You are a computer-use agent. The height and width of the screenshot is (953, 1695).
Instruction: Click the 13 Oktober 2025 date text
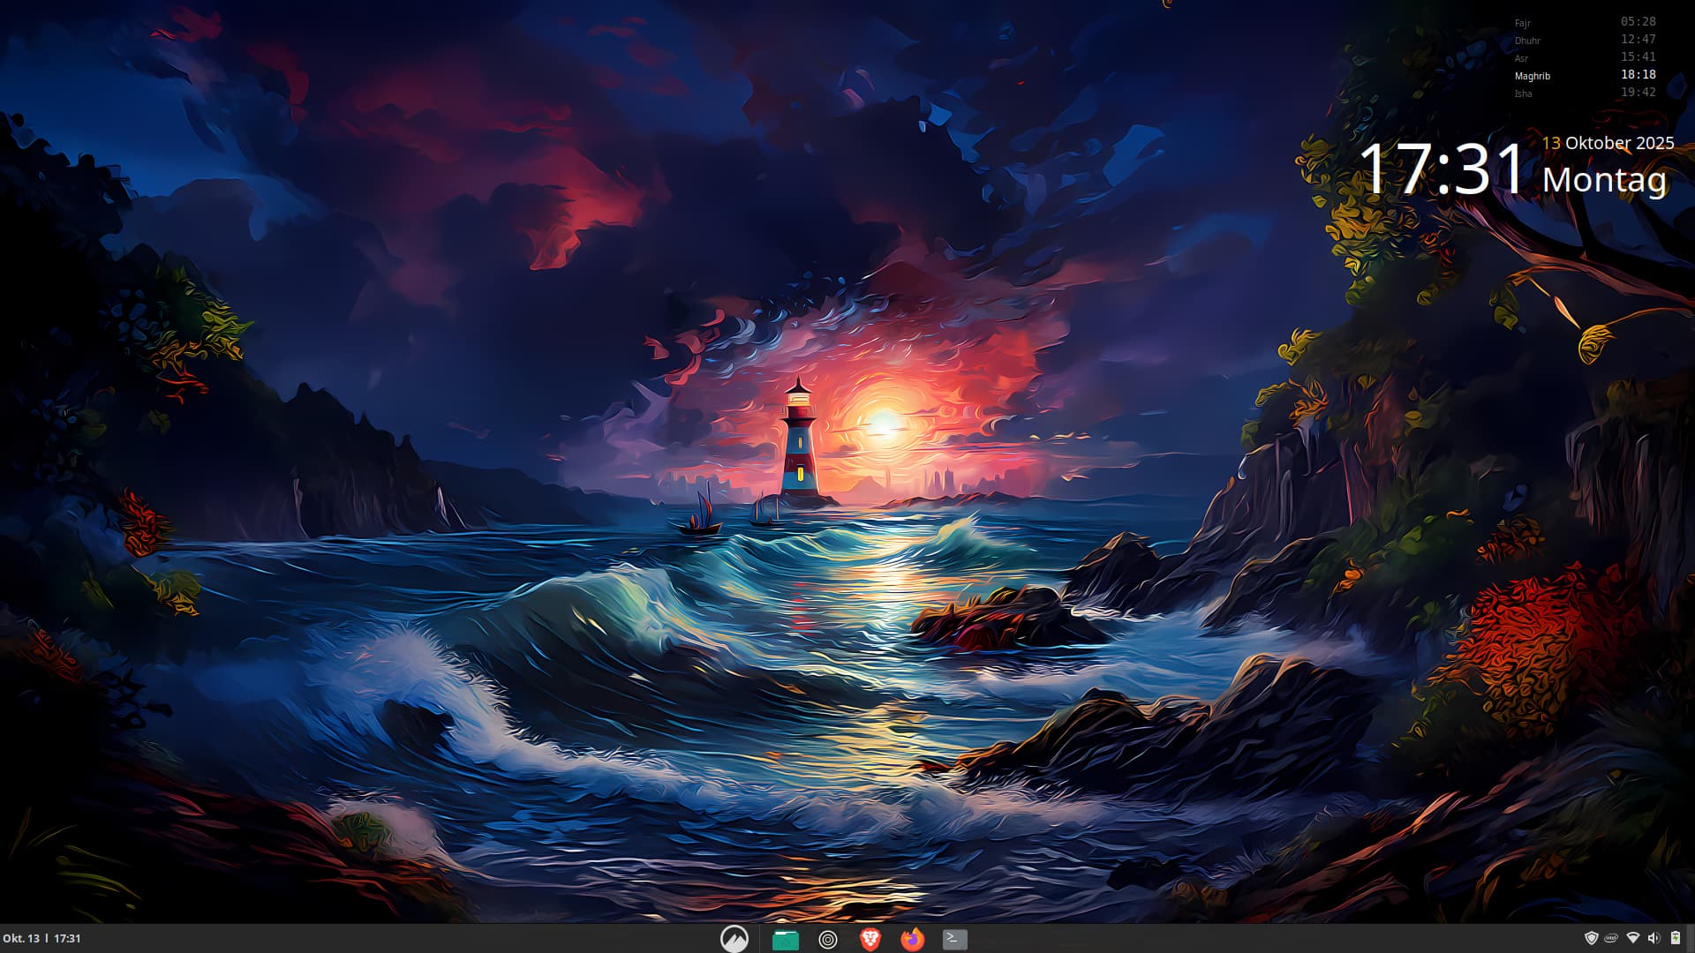click(x=1608, y=143)
